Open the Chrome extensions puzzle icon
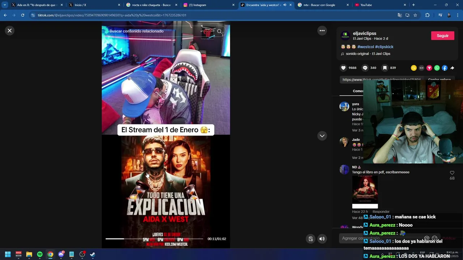The image size is (463, 260). (x=428, y=15)
